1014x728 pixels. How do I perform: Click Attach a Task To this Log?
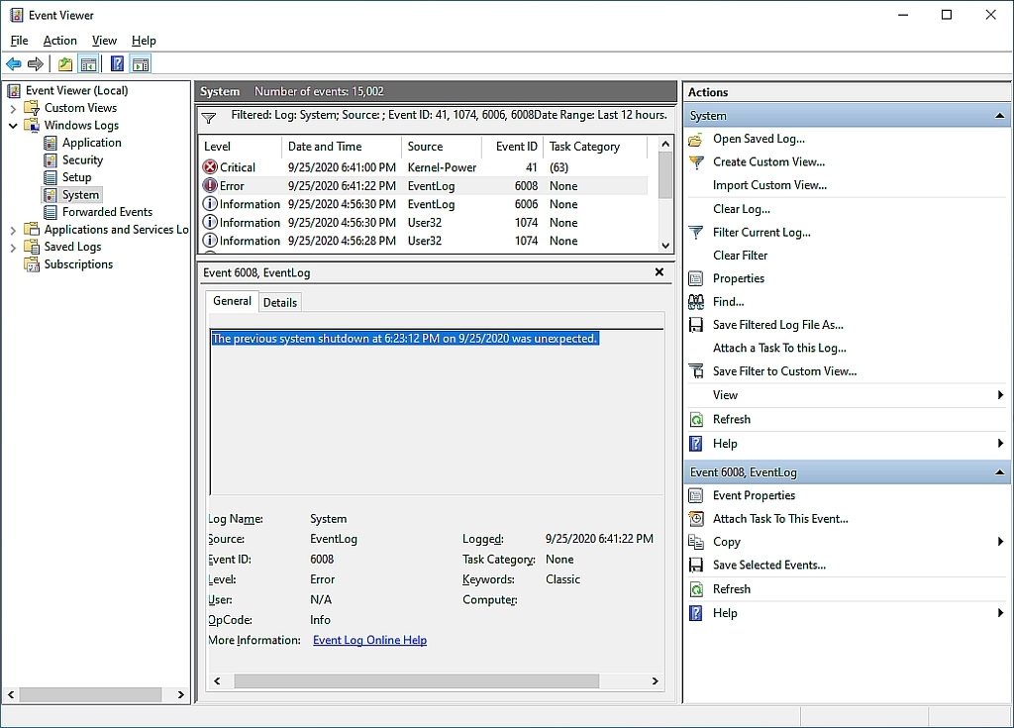tap(779, 348)
